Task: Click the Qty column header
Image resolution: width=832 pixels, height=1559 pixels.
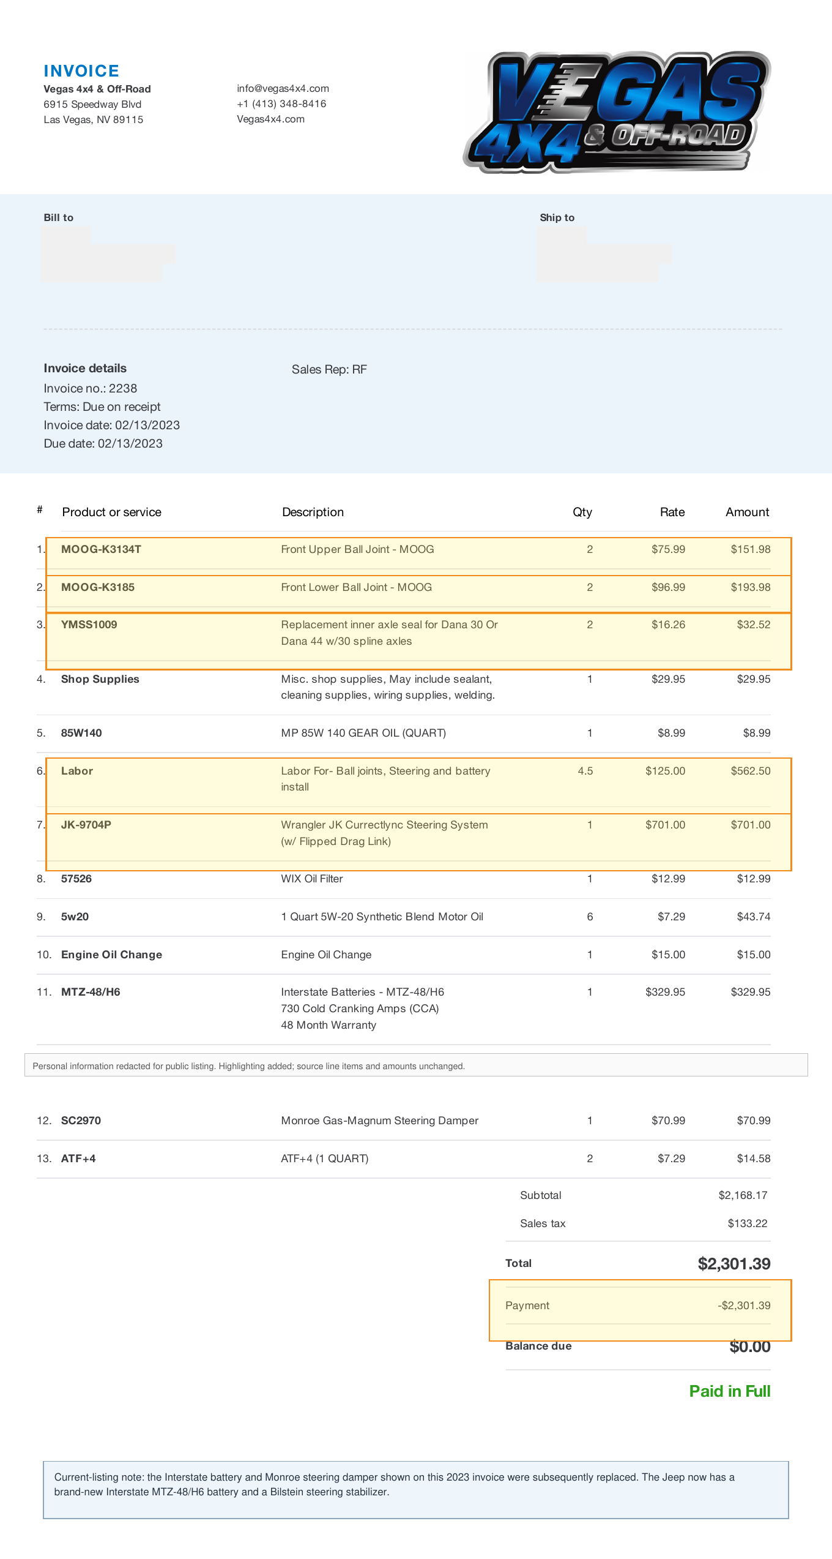Action: [582, 512]
